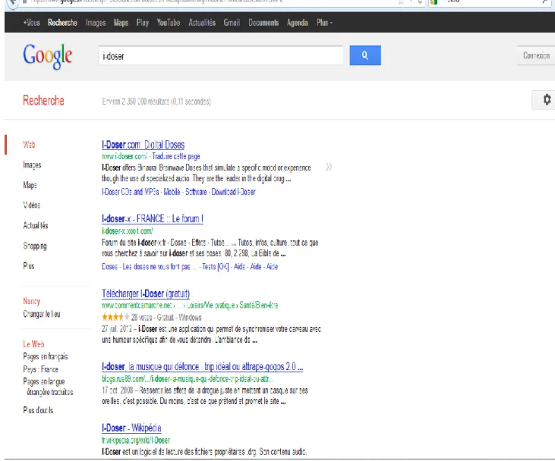Open the I-Doser CDs and MP3s sitelink
555x461 pixels.
(130, 192)
